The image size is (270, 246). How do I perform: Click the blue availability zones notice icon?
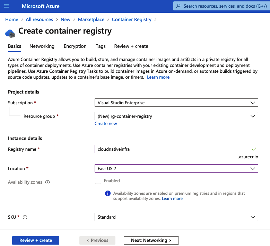click(x=108, y=193)
